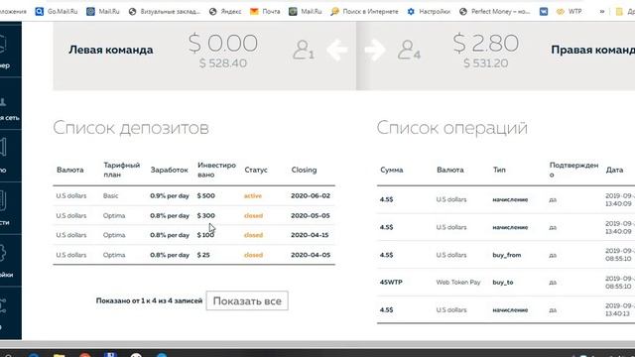Click the Статус column header
Screen dimensions: 635x357
pos(256,170)
